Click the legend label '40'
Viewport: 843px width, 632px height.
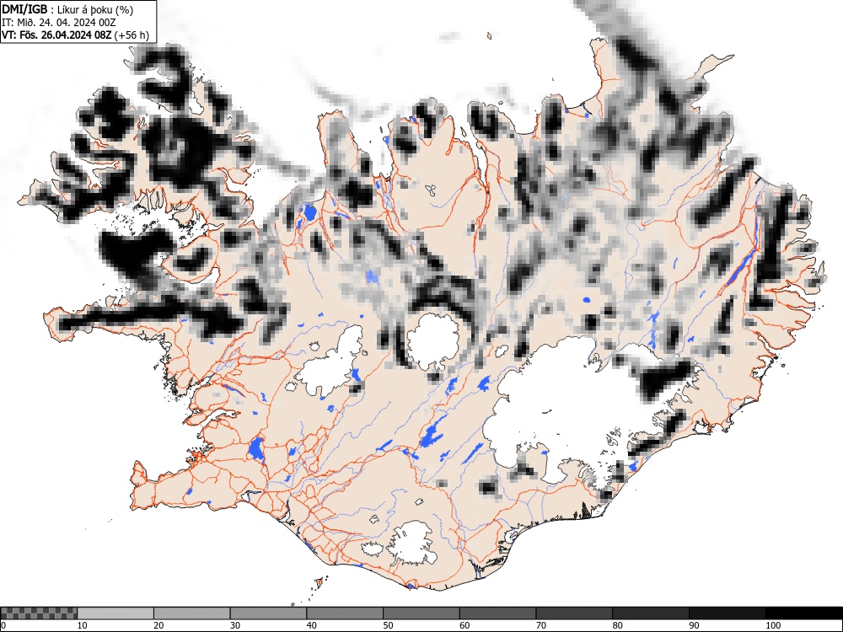311,625
